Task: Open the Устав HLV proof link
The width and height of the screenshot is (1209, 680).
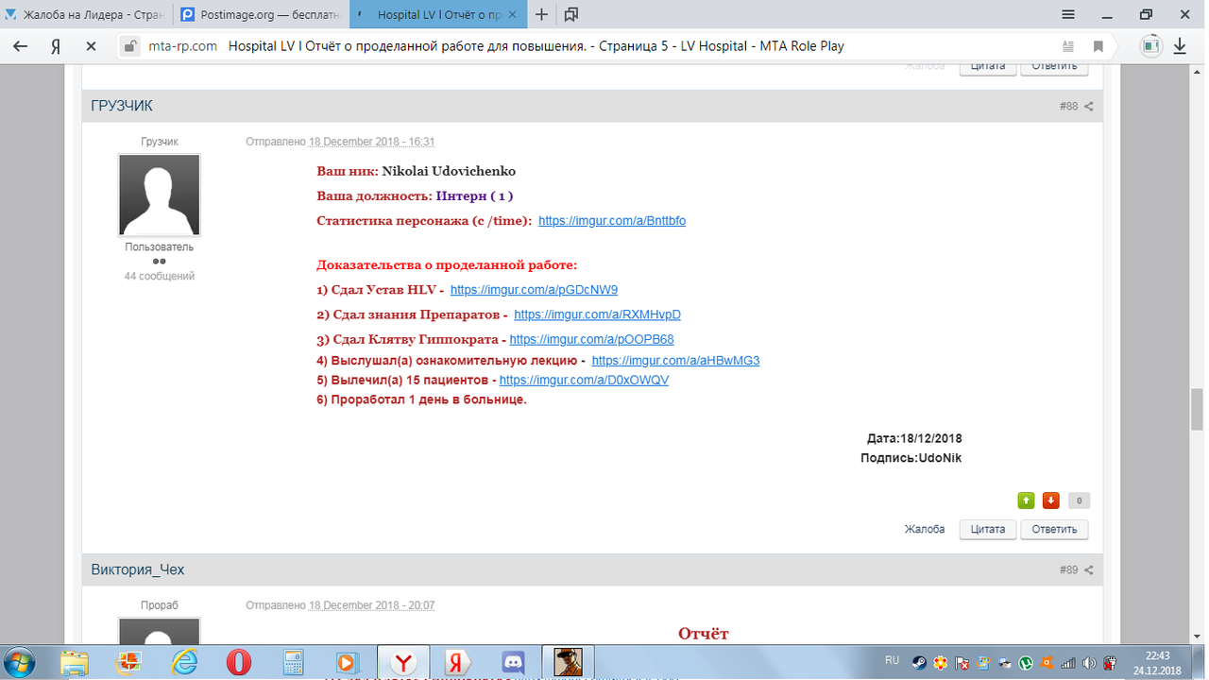Action: [534, 290]
